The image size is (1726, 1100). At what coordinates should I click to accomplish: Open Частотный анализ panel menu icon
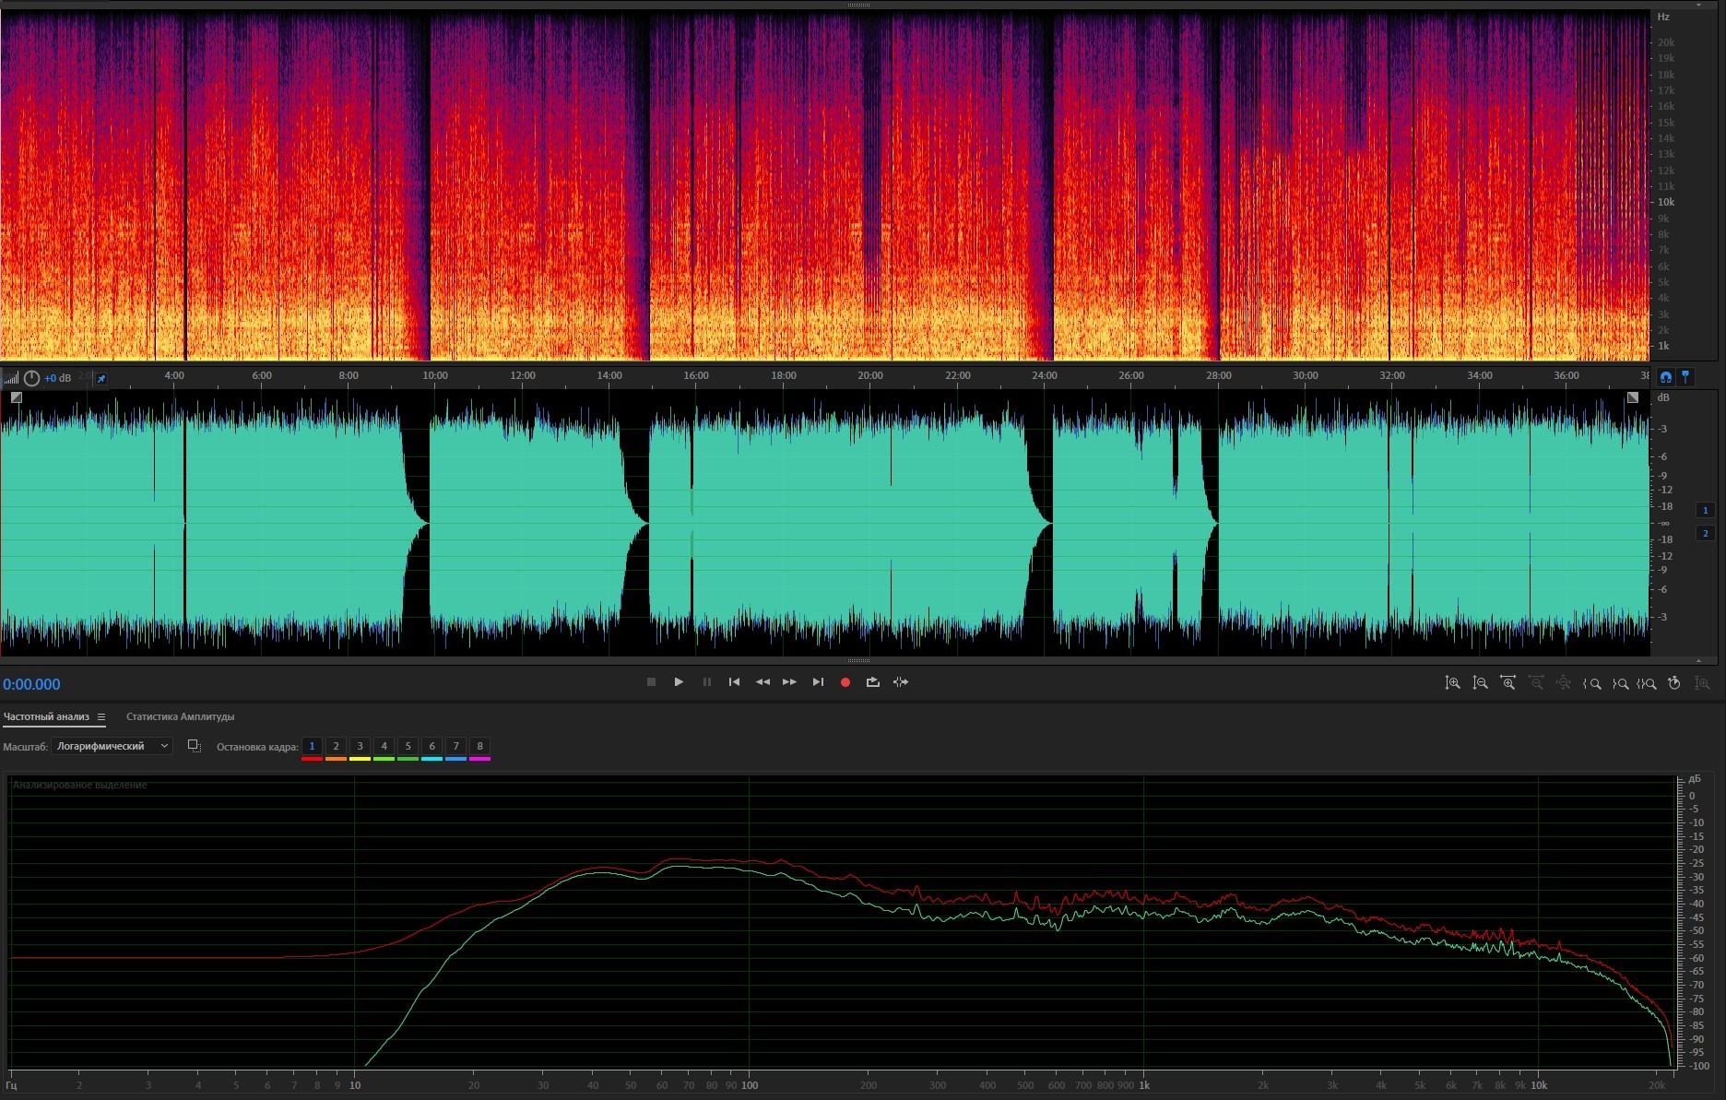coord(101,716)
